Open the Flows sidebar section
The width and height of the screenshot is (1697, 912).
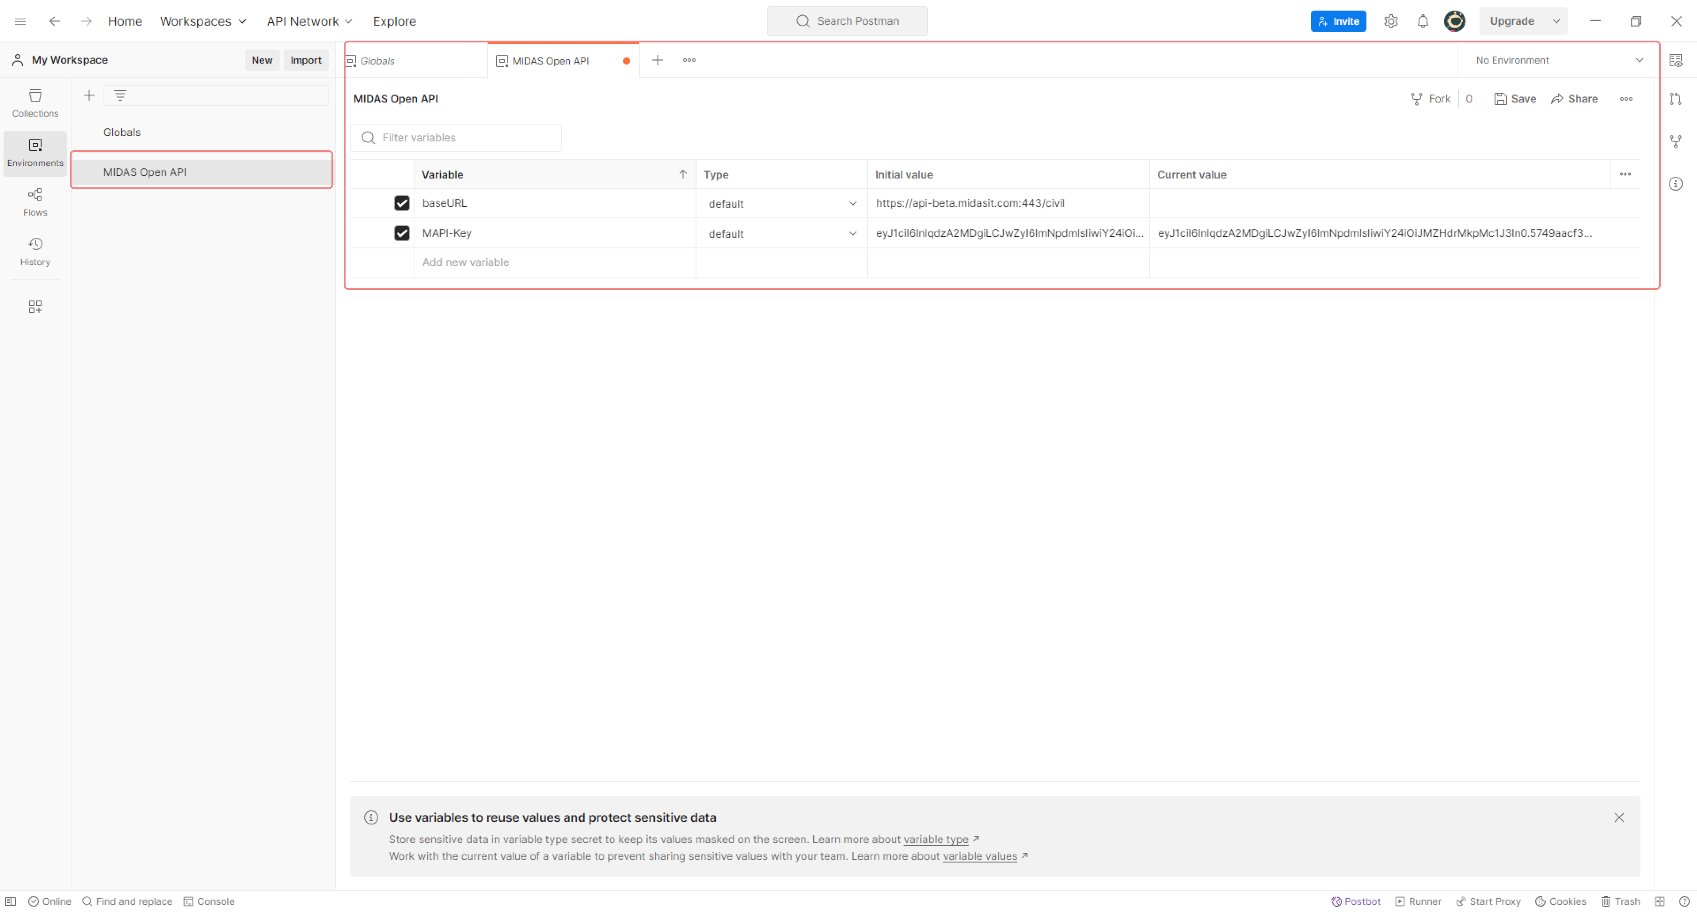pos(35,202)
